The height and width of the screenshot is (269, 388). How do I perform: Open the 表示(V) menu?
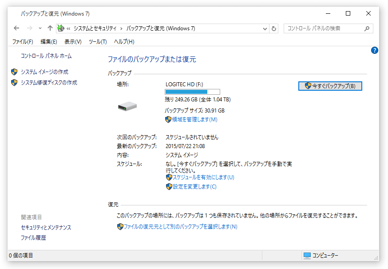point(73,42)
